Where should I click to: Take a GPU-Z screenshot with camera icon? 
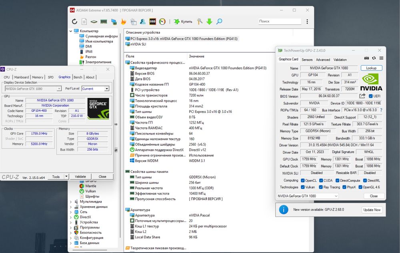tap(366, 58)
